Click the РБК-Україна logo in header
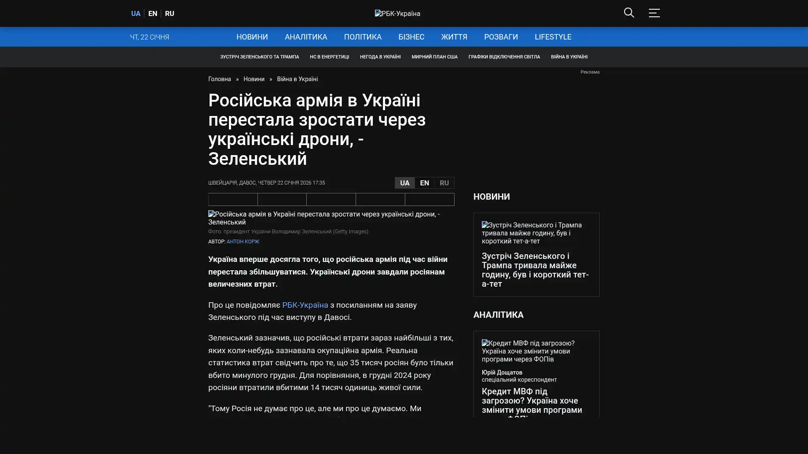 pyautogui.click(x=397, y=13)
